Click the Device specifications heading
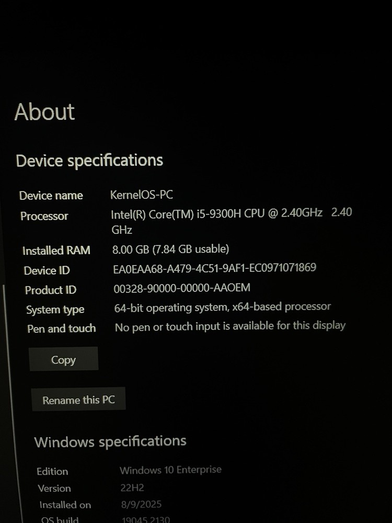Image resolution: width=392 pixels, height=523 pixels. pyautogui.click(x=89, y=161)
